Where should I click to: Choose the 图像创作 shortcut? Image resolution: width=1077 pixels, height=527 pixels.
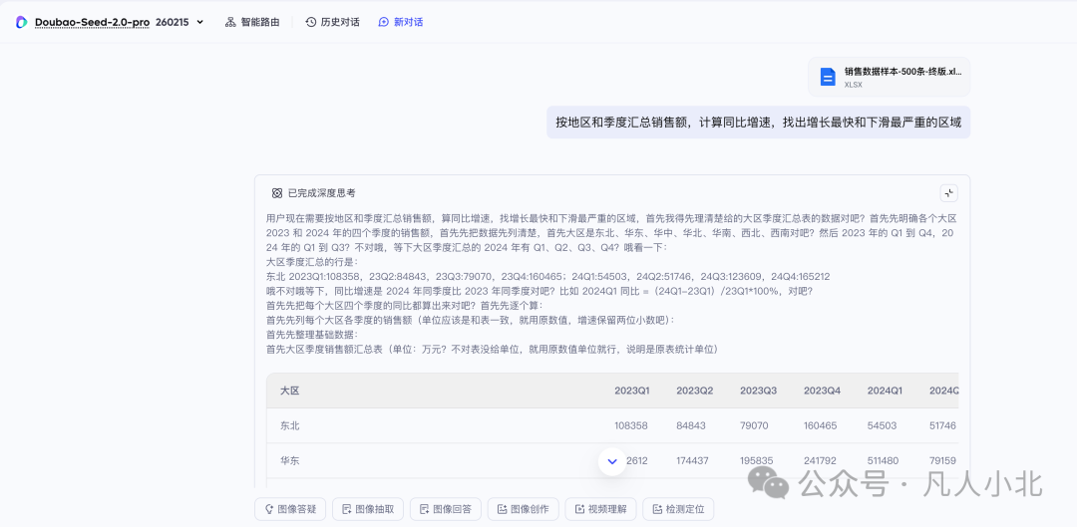click(523, 509)
